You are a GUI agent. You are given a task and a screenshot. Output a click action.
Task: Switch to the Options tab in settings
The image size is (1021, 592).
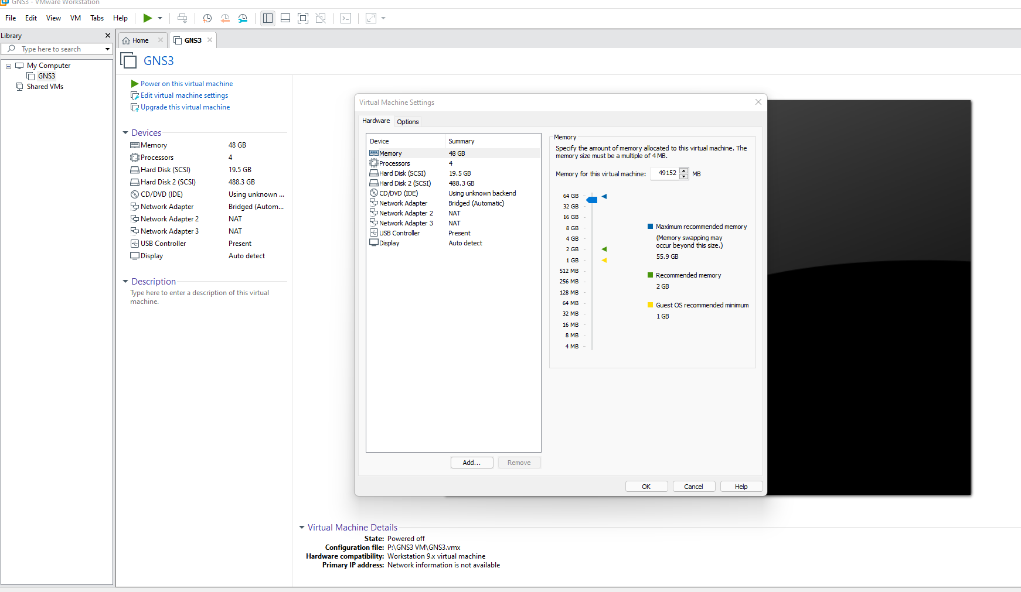pos(408,122)
